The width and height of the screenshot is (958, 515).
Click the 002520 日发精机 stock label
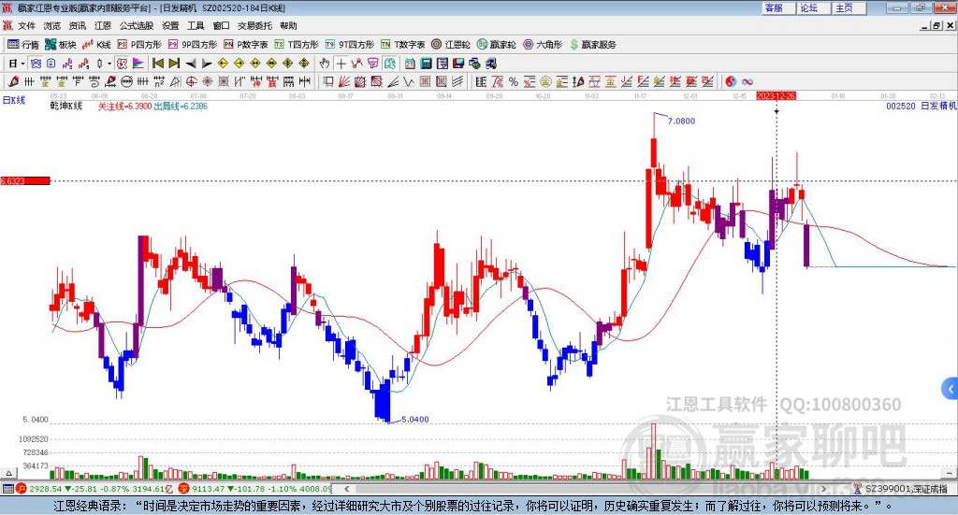922,107
